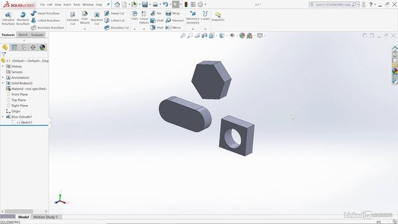This screenshot has height=224, width=398.
Task: Open the Options gear icon
Action: click(x=200, y=4)
